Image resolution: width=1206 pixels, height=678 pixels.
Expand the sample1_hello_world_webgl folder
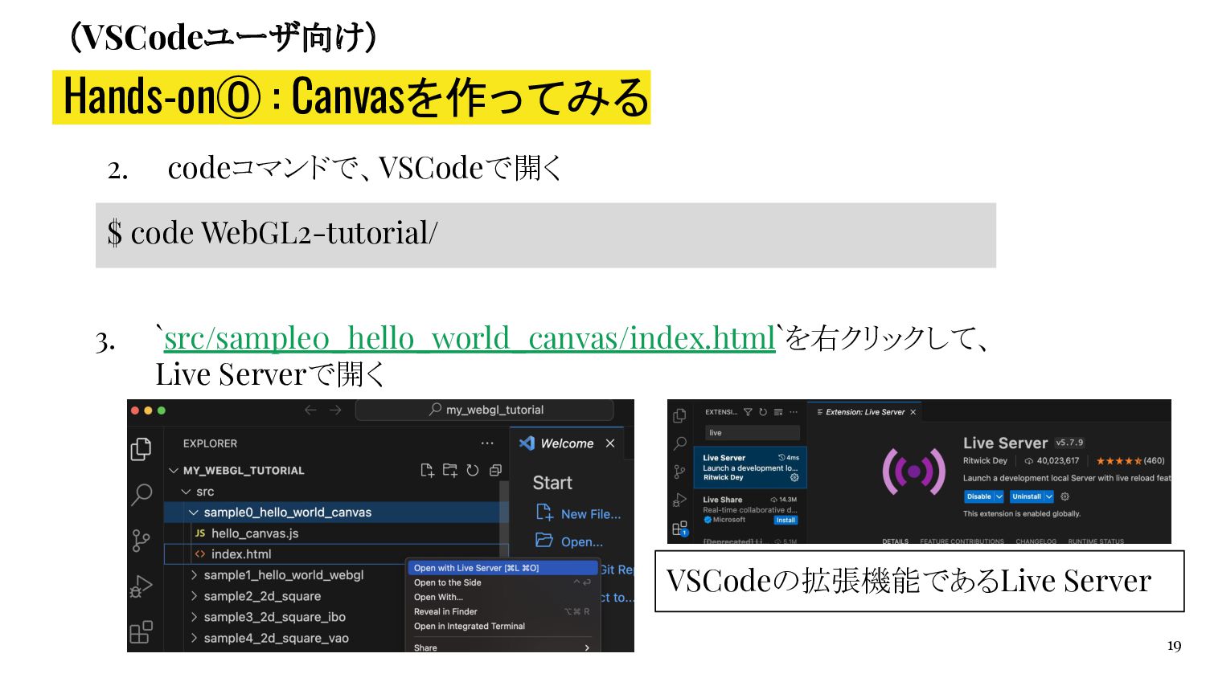pyautogui.click(x=194, y=575)
